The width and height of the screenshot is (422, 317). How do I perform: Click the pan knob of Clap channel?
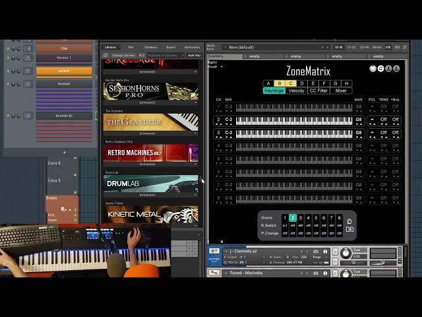[x=13, y=48]
